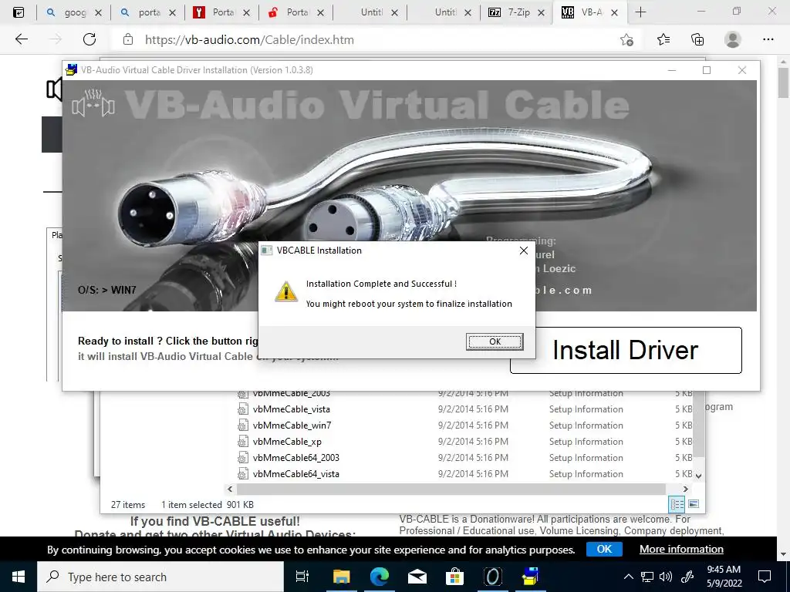Switch to the Portal tab with red lock icon
Screen dimensions: 790x592
(295, 12)
